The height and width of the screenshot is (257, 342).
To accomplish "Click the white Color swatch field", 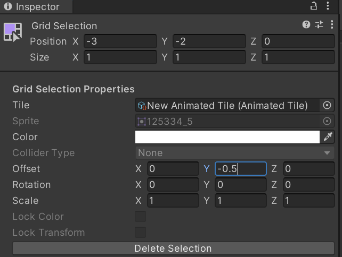I will click(227, 137).
